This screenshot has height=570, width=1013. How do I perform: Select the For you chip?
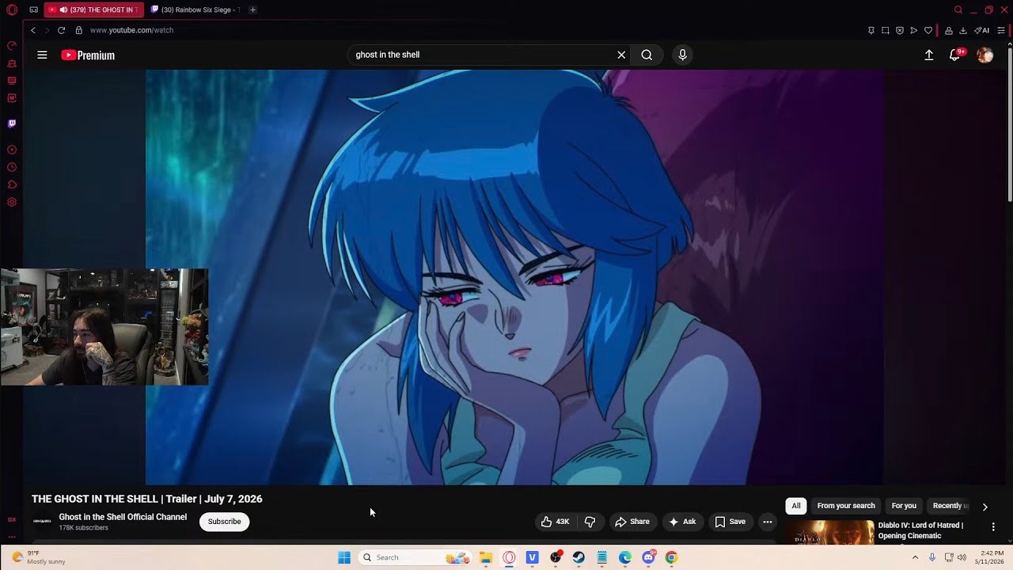(904, 506)
